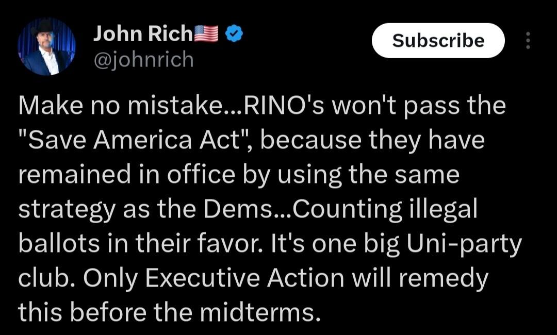557x335 pixels.
Task: Click the @johnrich handle
Action: (143, 60)
